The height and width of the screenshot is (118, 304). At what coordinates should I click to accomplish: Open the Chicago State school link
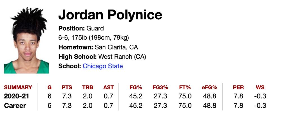103,66
